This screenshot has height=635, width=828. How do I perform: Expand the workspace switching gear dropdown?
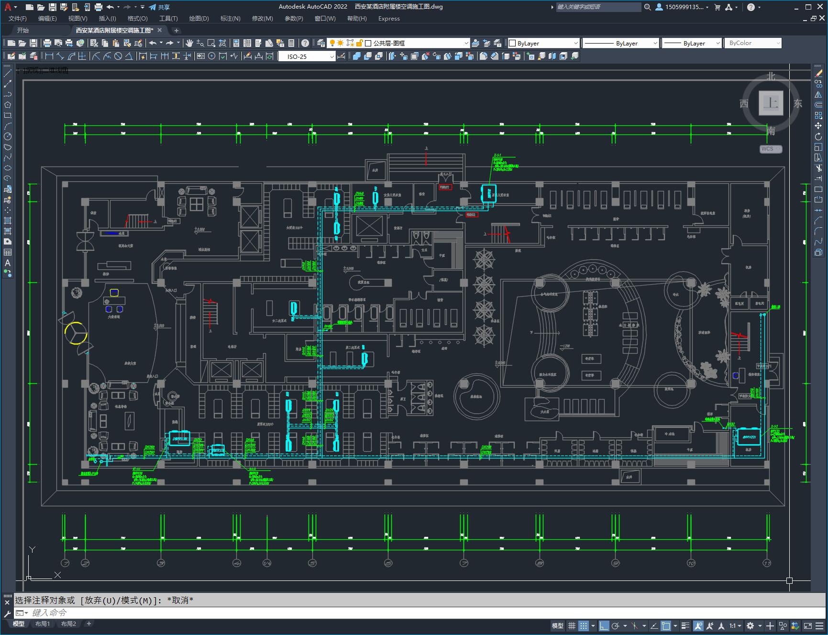tap(760, 625)
